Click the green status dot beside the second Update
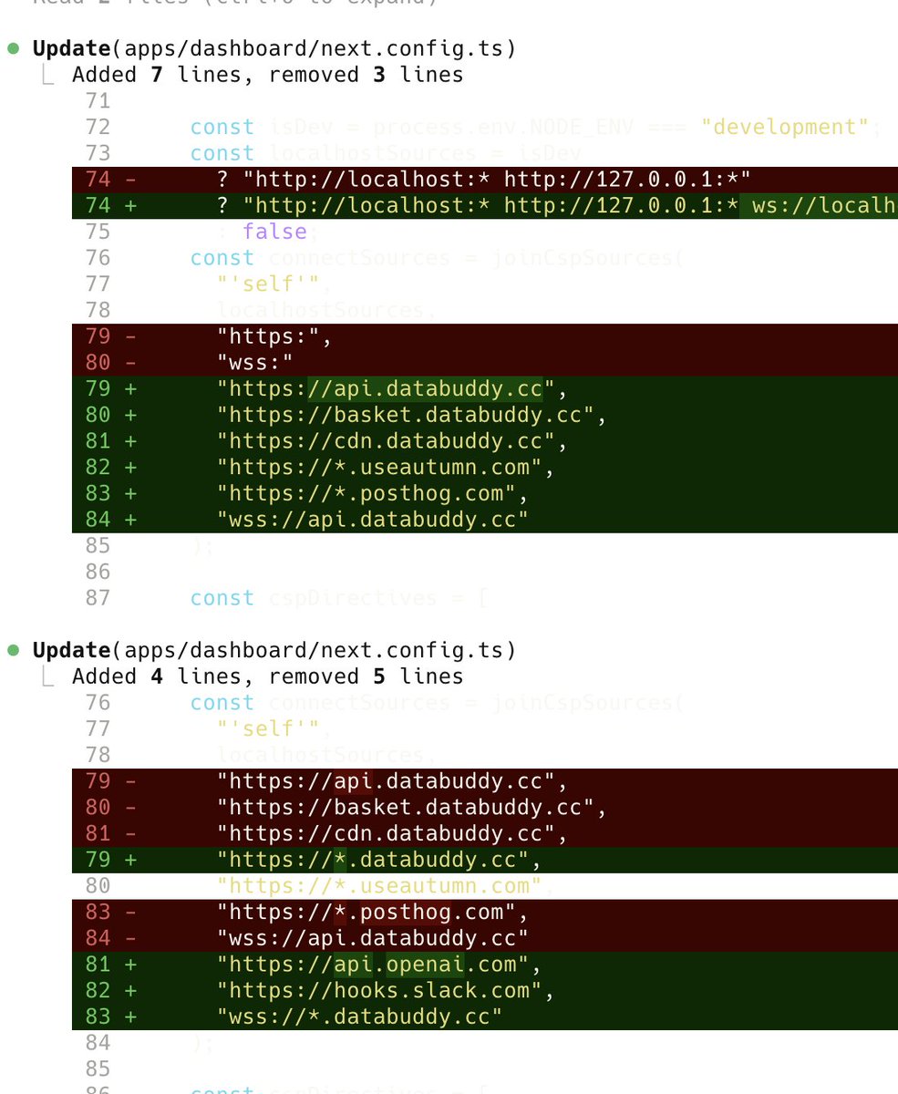The width and height of the screenshot is (898, 1094). tap(14, 650)
